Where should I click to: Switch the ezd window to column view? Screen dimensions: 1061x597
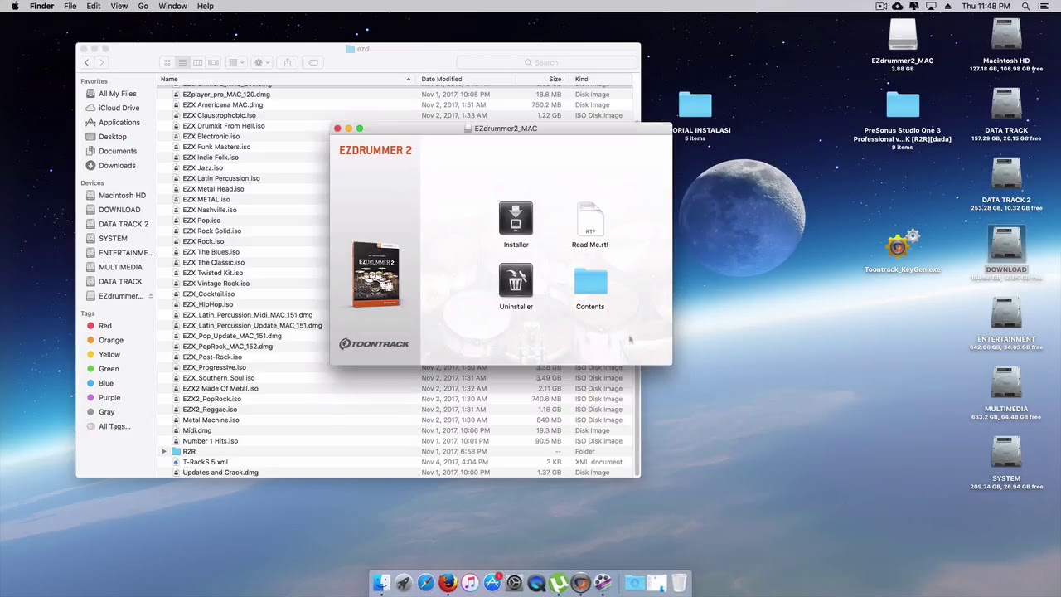198,62
